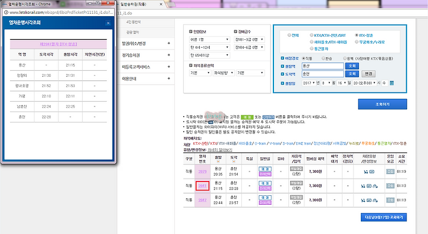428x234 pixels.
Task: Close the 일반승차권(직통) browser tab
Action: point(161,4)
